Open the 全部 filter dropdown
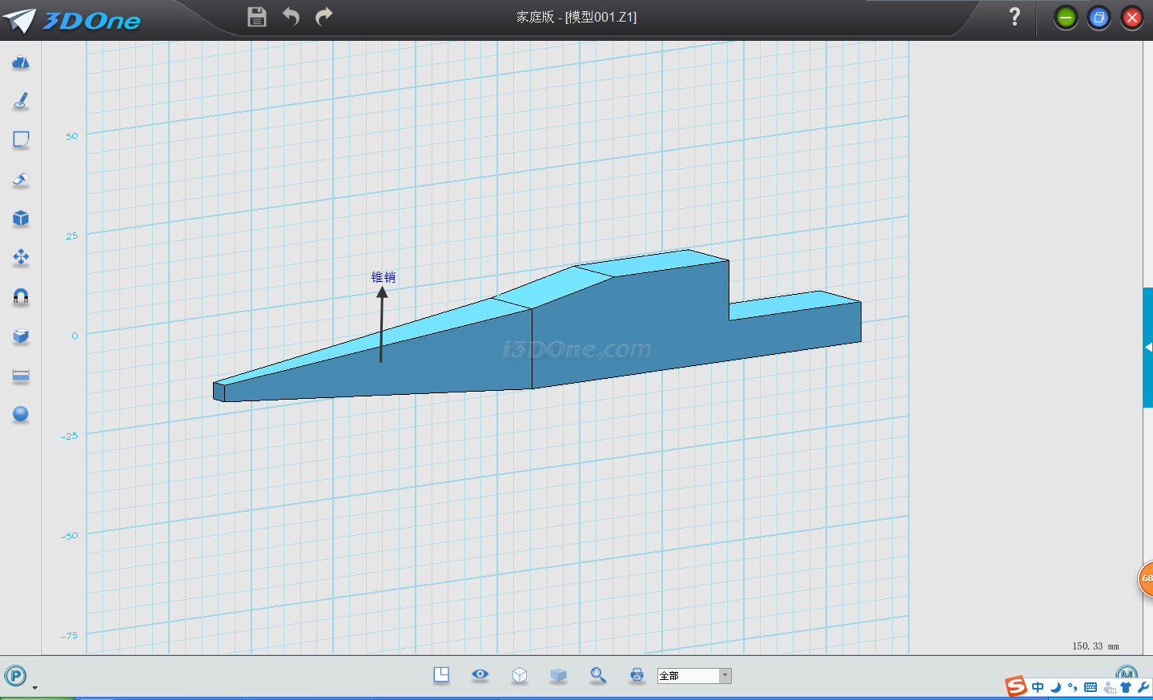 tap(725, 675)
